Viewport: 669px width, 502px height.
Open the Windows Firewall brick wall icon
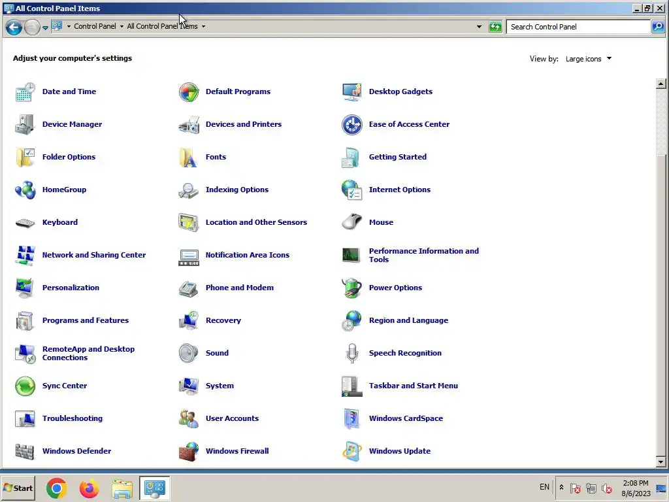pos(189,451)
